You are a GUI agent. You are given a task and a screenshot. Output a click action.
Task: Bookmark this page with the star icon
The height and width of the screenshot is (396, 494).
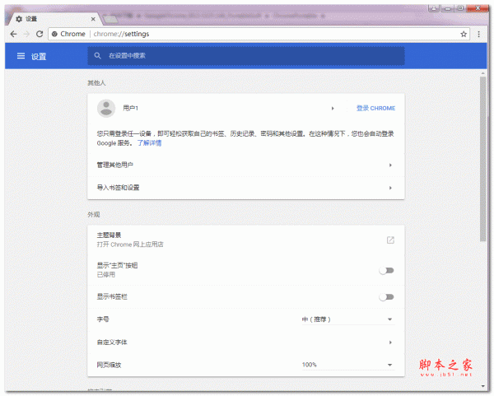(464, 34)
